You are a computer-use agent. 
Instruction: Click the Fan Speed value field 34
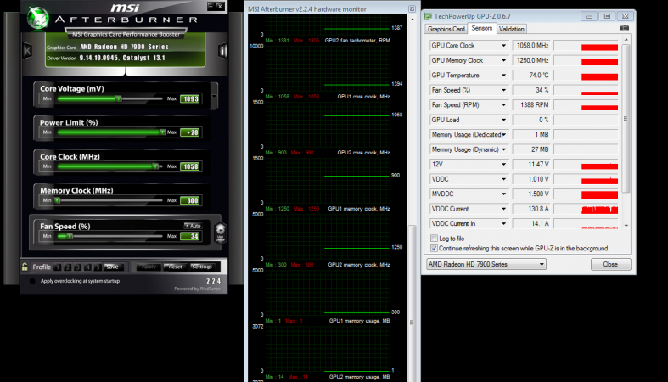click(x=190, y=236)
